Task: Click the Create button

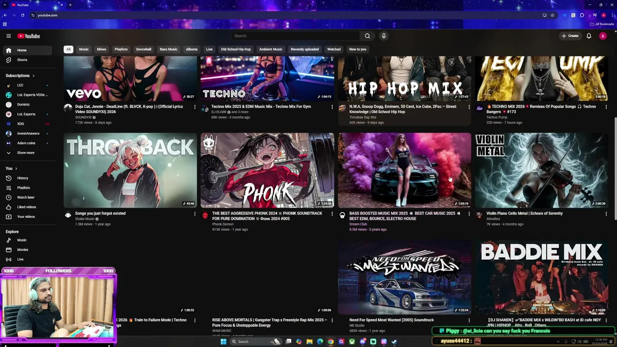Action: tap(570, 36)
